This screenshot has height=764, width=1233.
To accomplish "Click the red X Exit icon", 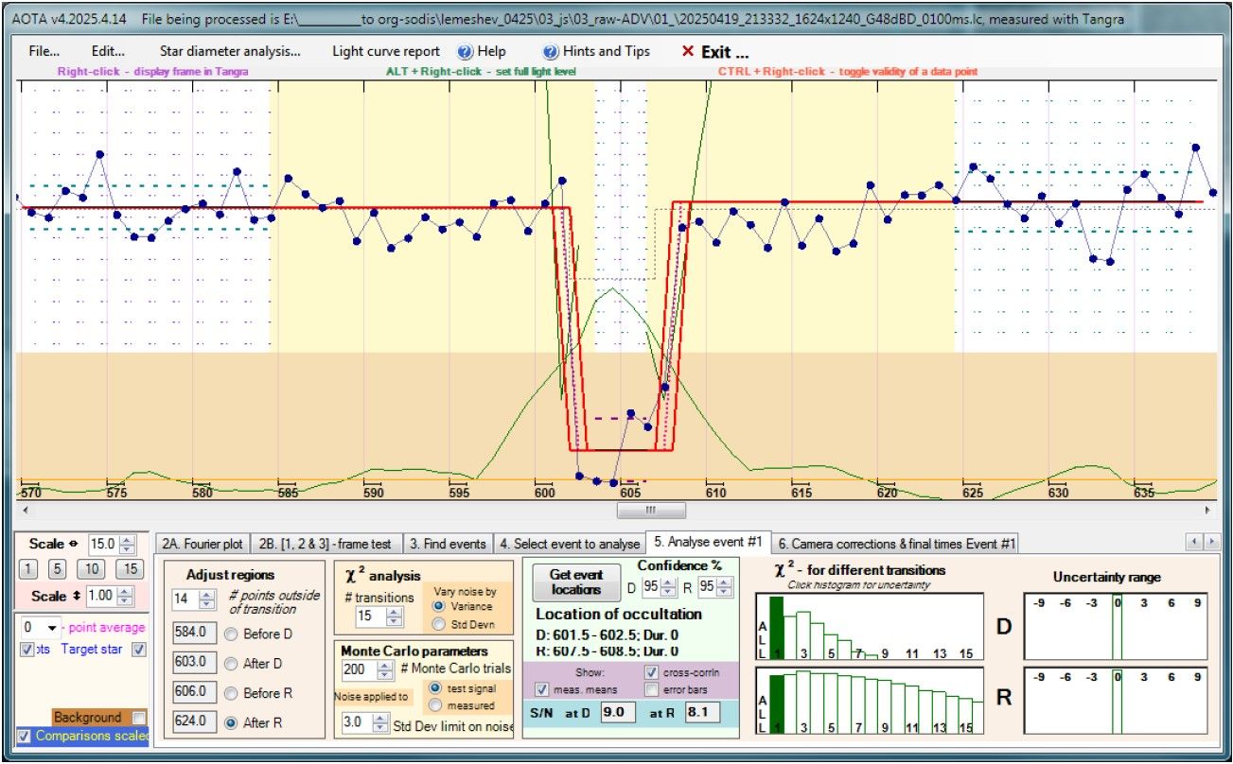I will point(688,51).
